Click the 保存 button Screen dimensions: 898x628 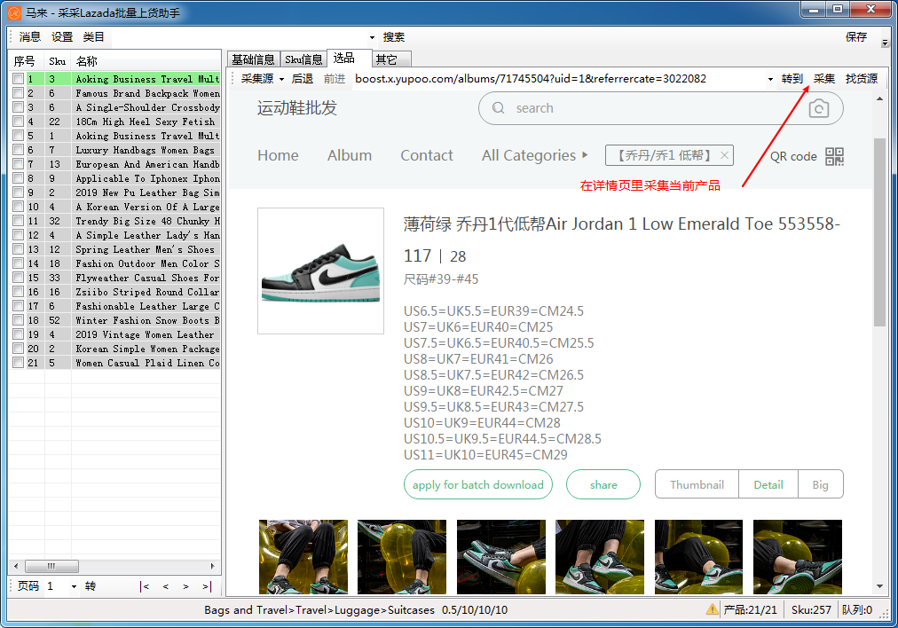pyautogui.click(x=856, y=37)
